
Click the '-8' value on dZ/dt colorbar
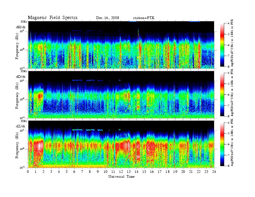(228, 166)
